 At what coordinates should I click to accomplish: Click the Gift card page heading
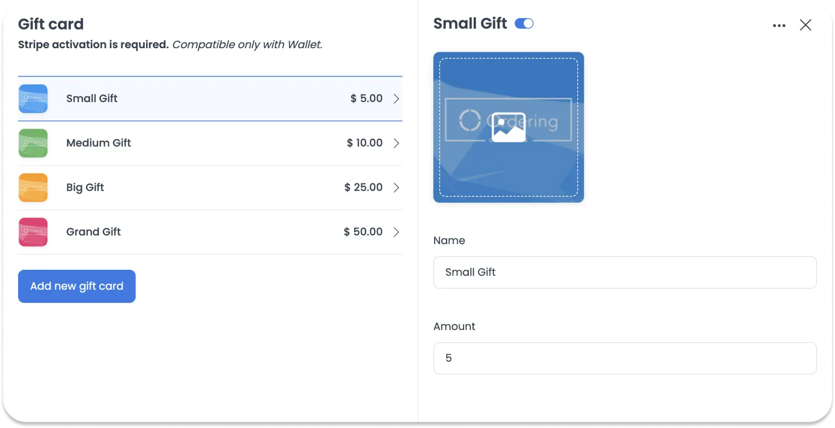point(51,24)
